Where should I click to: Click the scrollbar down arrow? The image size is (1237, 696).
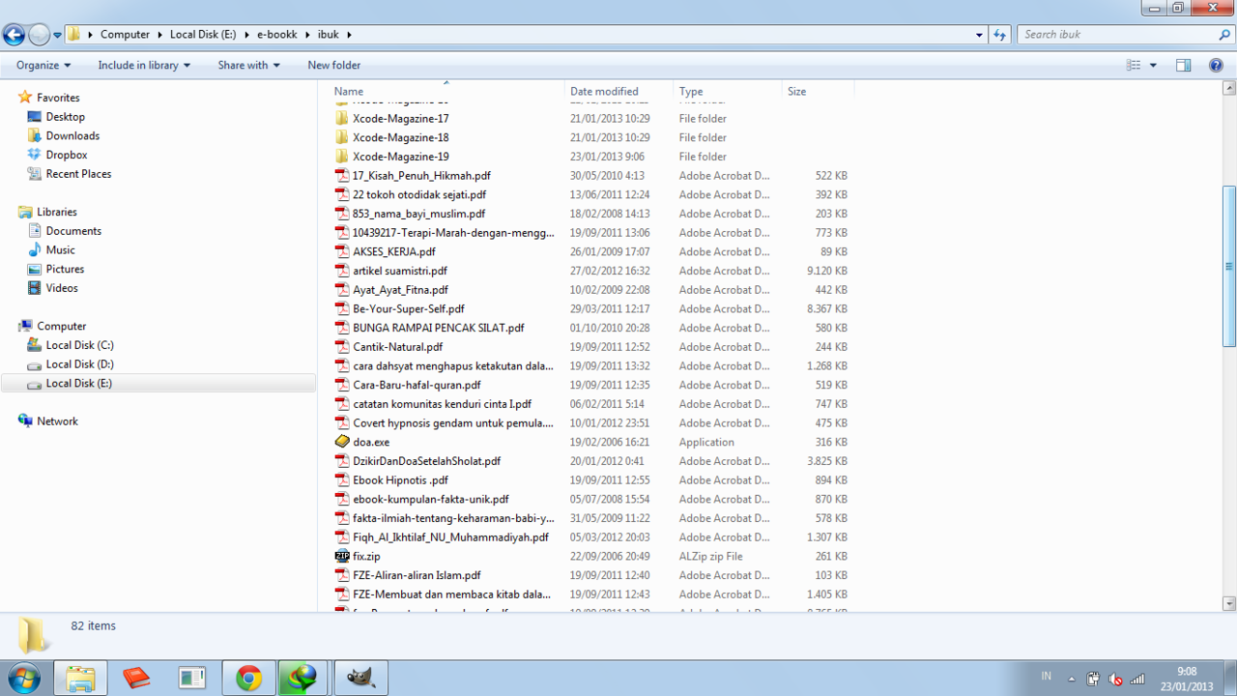[x=1229, y=603]
